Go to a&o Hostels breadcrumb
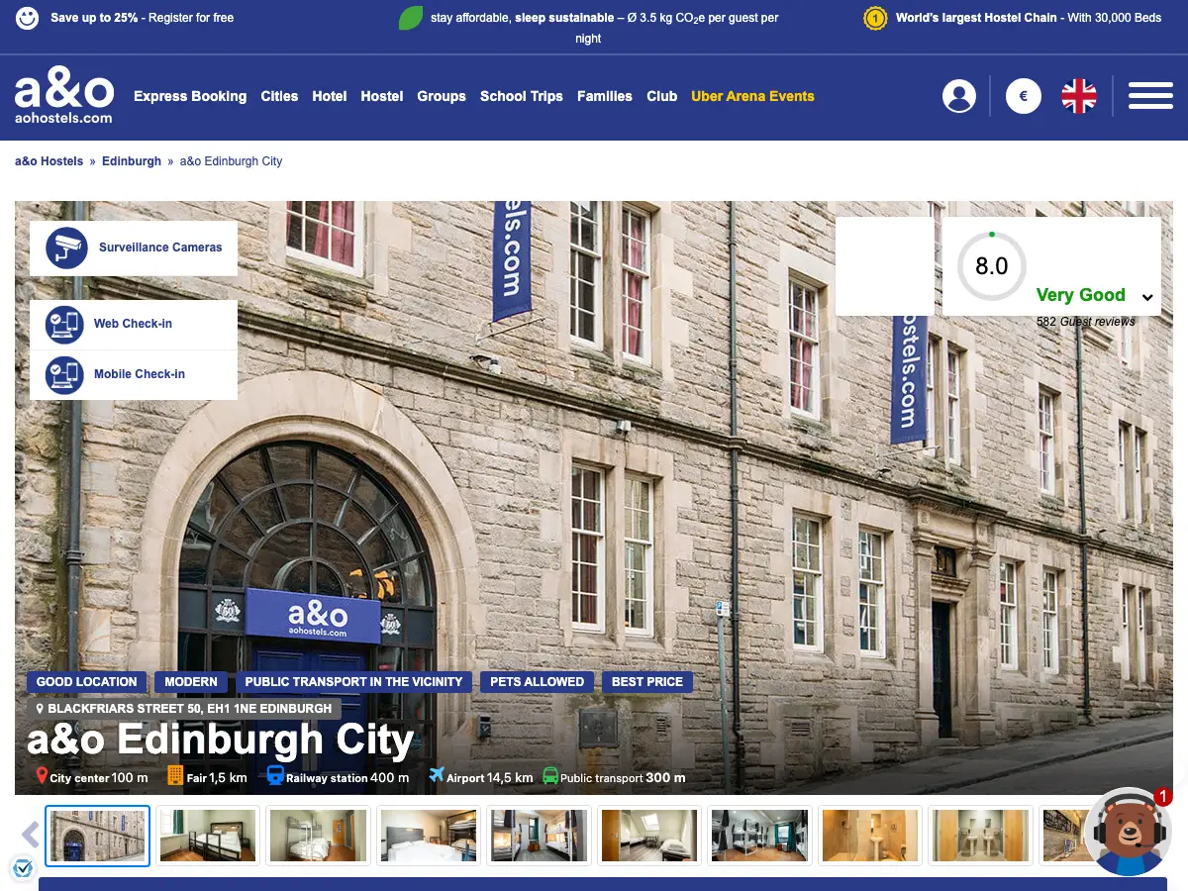1188x891 pixels. [x=49, y=161]
